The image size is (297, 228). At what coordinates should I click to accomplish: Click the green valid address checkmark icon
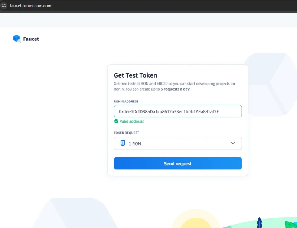coord(116,121)
